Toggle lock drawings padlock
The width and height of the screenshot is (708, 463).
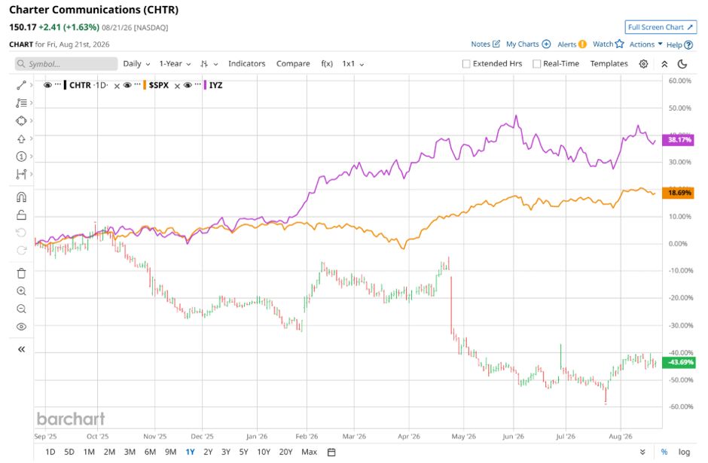21,215
